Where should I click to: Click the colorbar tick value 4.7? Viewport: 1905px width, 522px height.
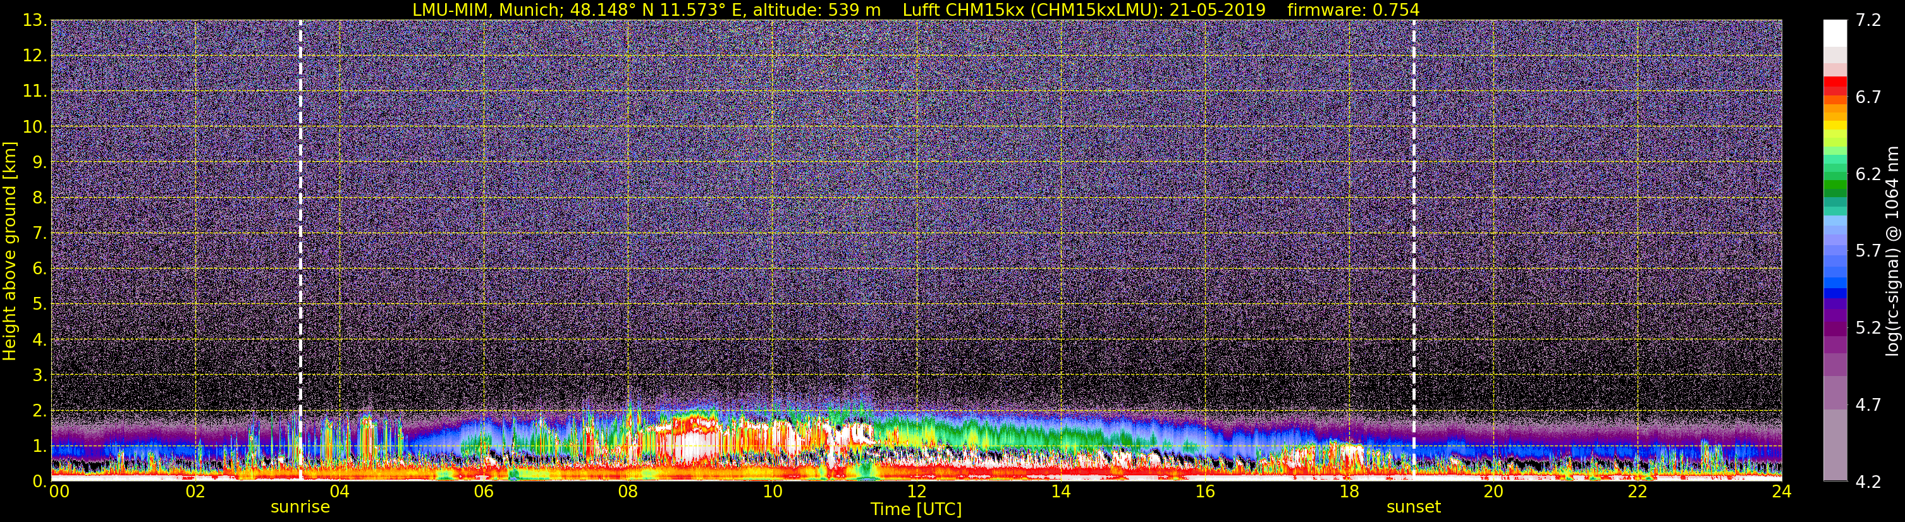coord(1868,404)
